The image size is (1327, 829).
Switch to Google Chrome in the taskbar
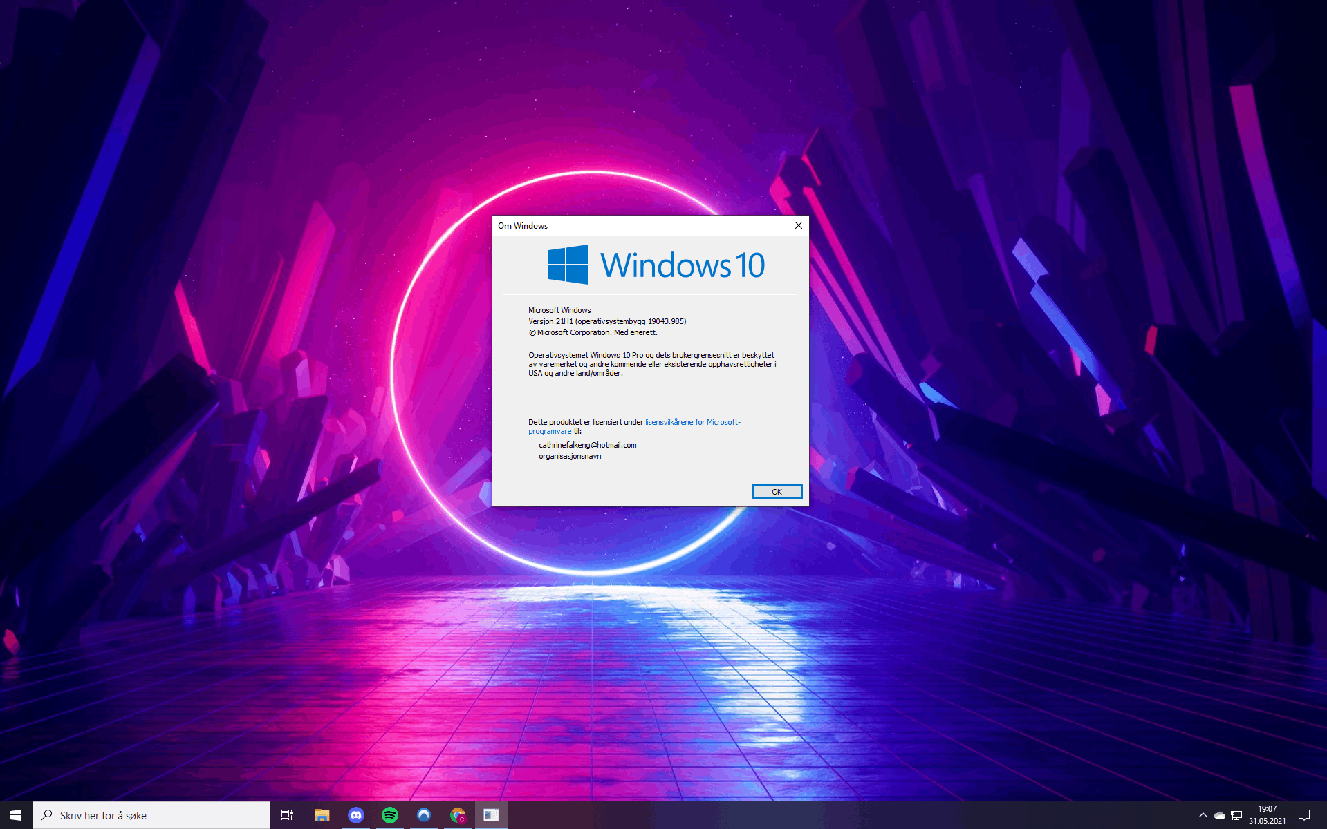click(x=458, y=815)
